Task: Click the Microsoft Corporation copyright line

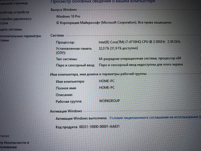Action: 114,23
